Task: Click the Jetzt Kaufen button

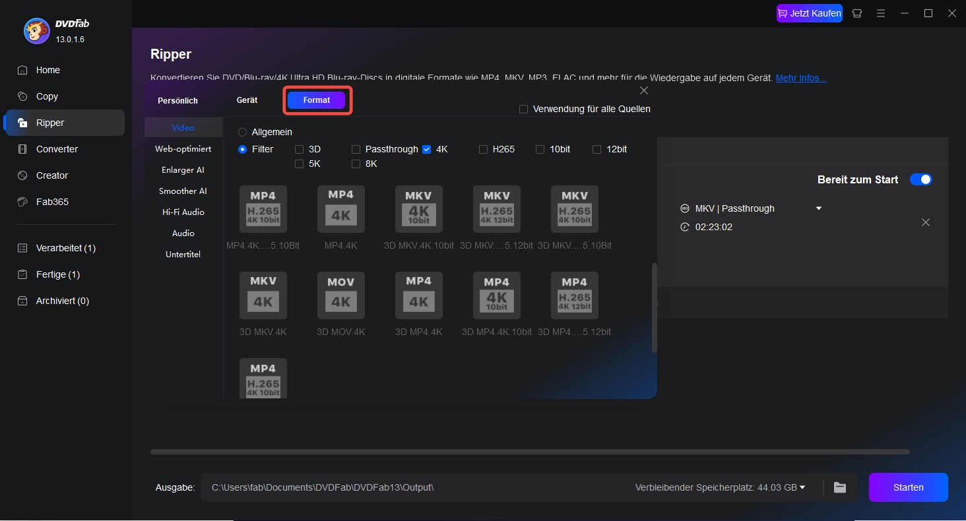Action: [x=810, y=13]
